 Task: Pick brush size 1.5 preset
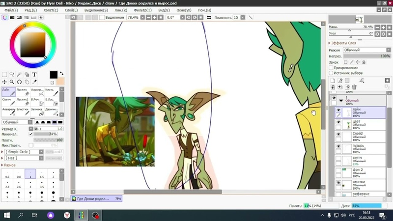tap(42, 174)
